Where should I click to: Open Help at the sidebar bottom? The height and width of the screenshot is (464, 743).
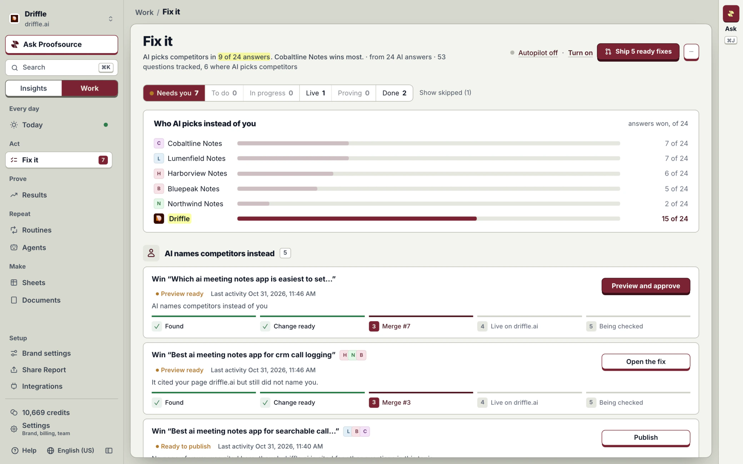24,450
